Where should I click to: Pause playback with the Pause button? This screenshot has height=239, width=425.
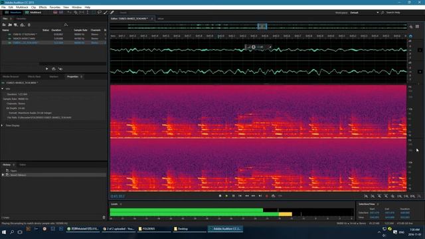point(233,196)
